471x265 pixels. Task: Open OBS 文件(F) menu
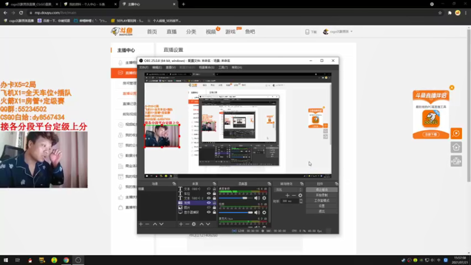pyautogui.click(x=144, y=67)
